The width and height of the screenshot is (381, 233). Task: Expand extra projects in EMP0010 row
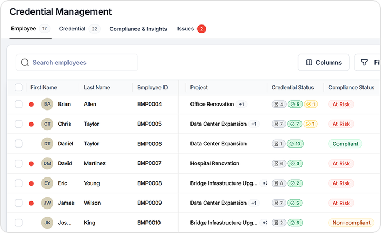coord(264,223)
